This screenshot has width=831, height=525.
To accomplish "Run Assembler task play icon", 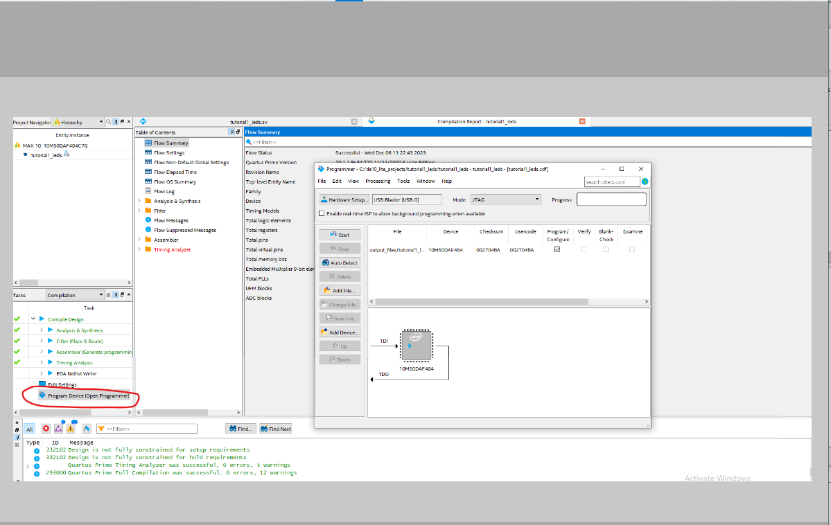I will pyautogui.click(x=51, y=352).
